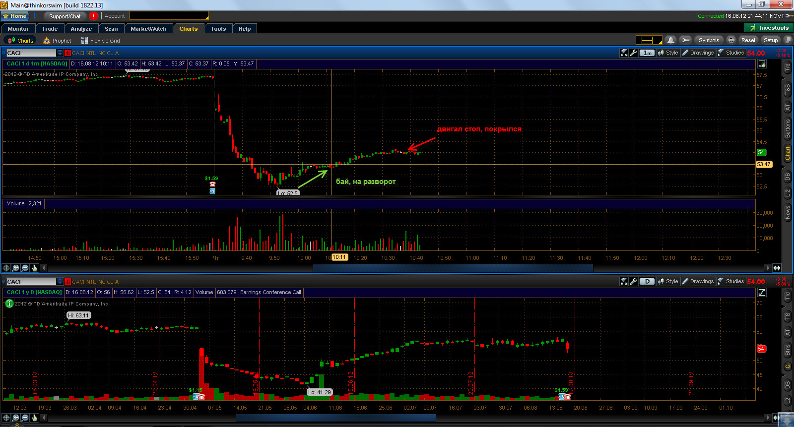Click the wrench settings icon beside Symbols

pyautogui.click(x=686, y=40)
